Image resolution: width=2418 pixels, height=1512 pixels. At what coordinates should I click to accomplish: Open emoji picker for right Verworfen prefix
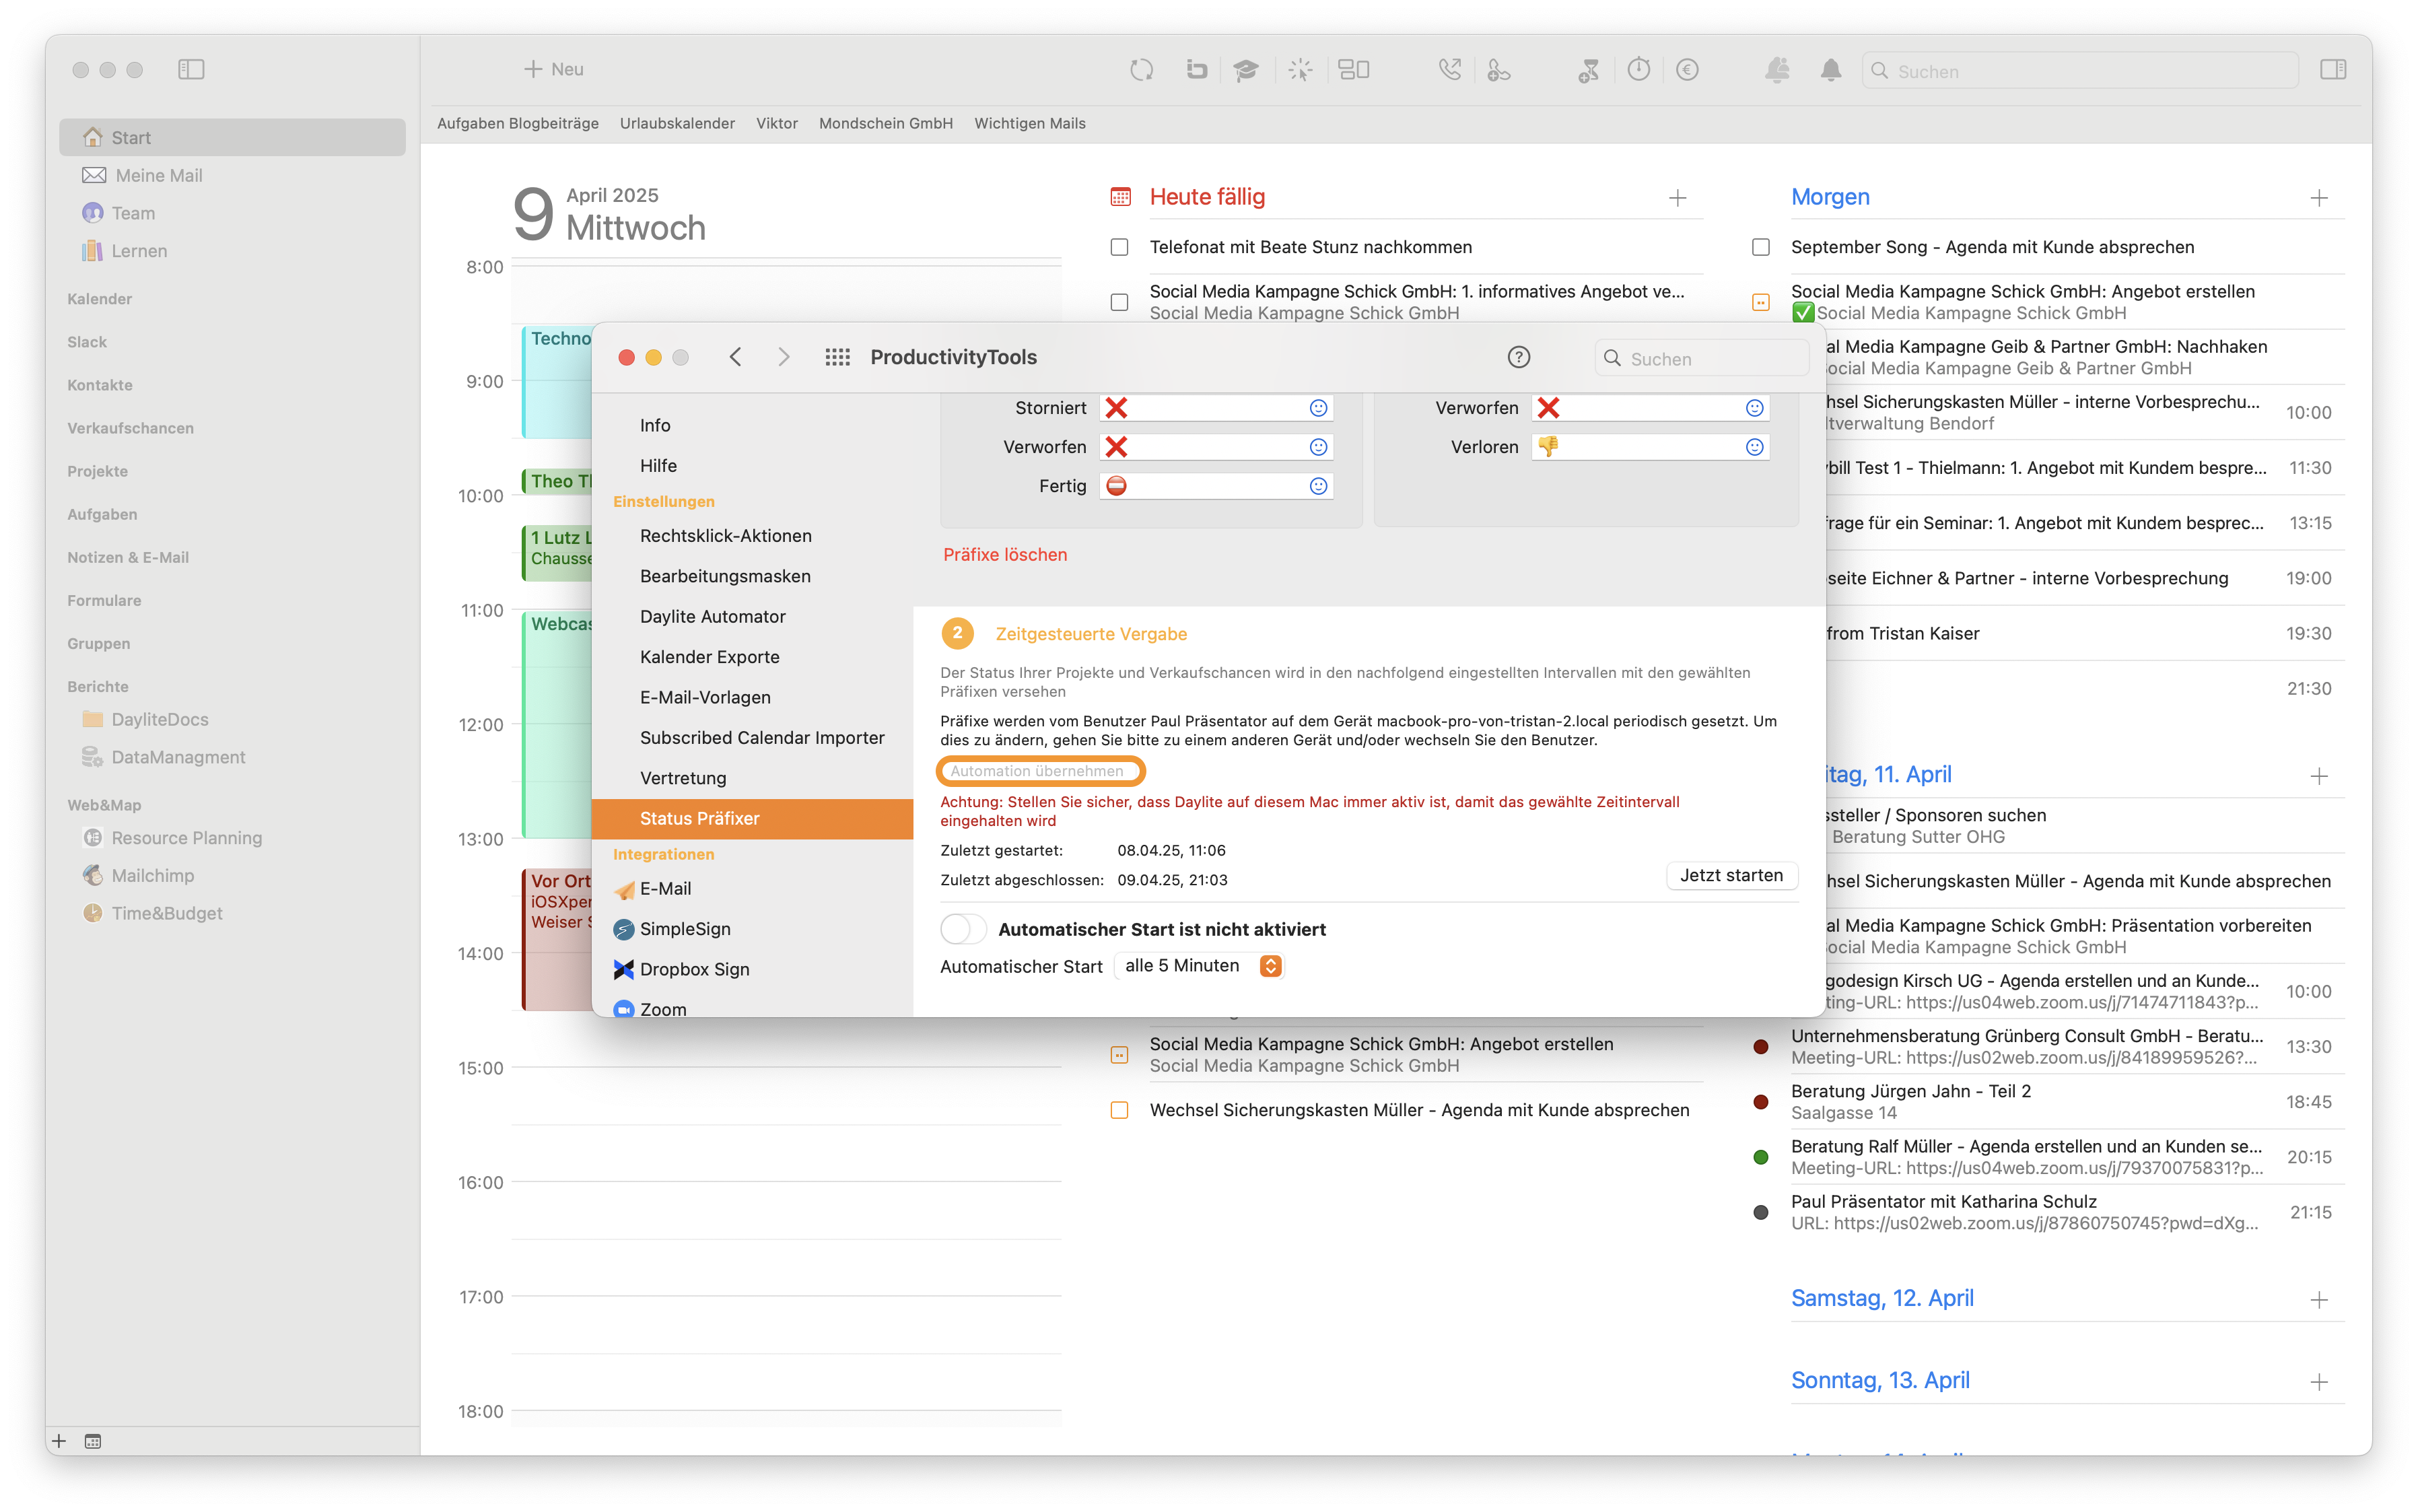(x=1754, y=408)
